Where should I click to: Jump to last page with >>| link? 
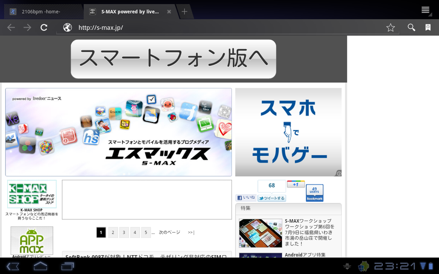[x=191, y=232]
